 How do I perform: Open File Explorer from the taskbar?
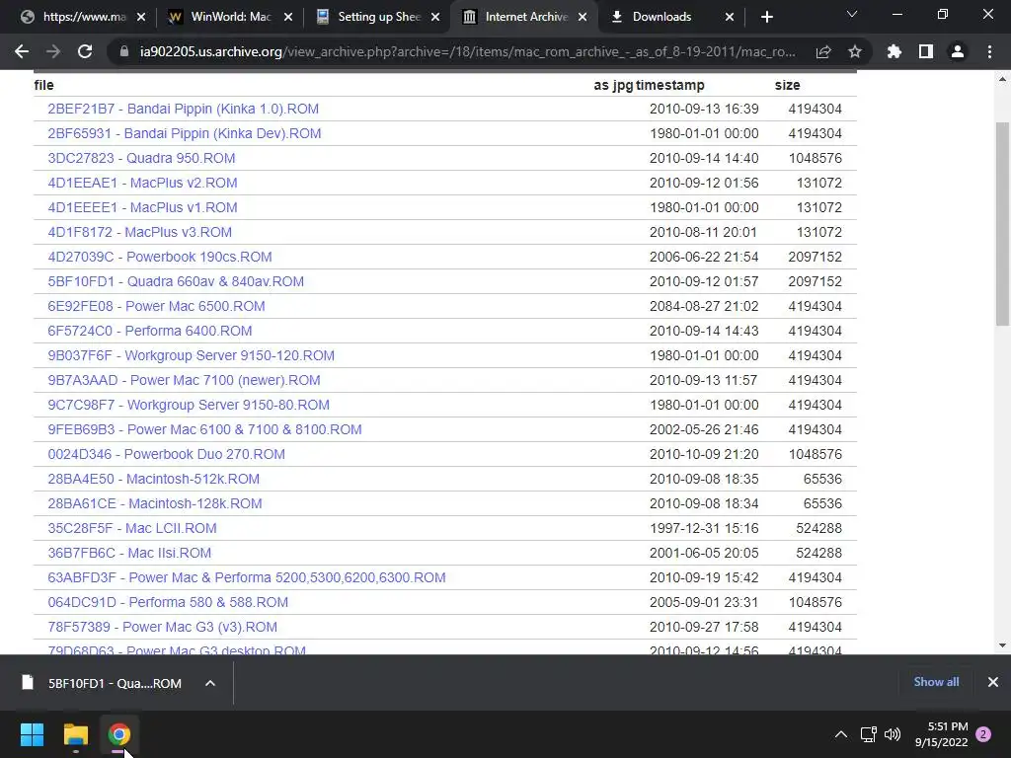pyautogui.click(x=75, y=734)
